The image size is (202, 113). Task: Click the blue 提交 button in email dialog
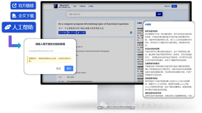click(69, 69)
